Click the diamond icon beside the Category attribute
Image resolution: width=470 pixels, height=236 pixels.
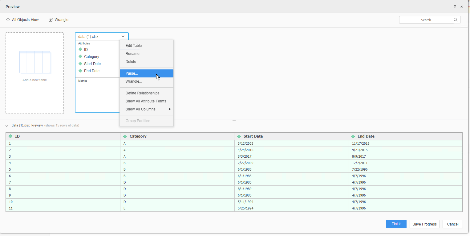coord(80,56)
